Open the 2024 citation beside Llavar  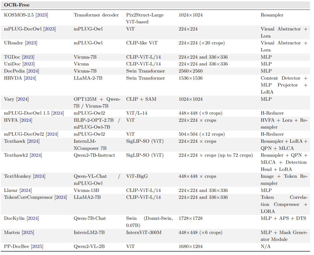pos(26,190)
